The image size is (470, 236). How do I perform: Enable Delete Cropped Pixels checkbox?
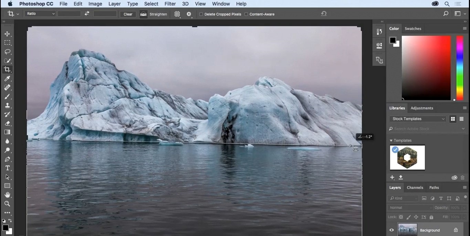(201, 14)
